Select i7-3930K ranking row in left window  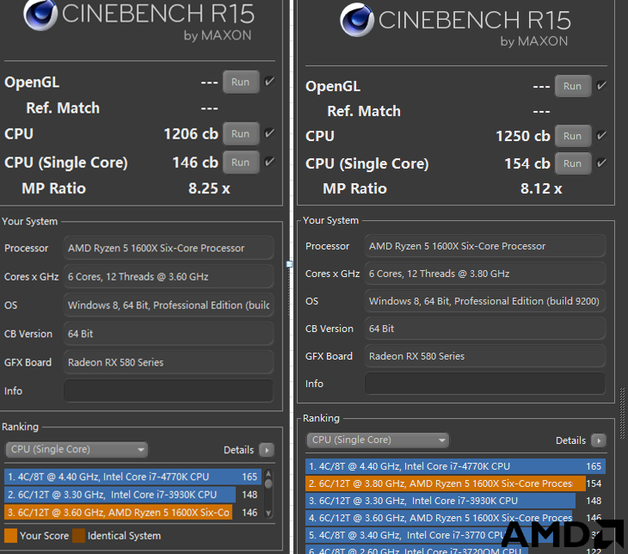coord(132,495)
